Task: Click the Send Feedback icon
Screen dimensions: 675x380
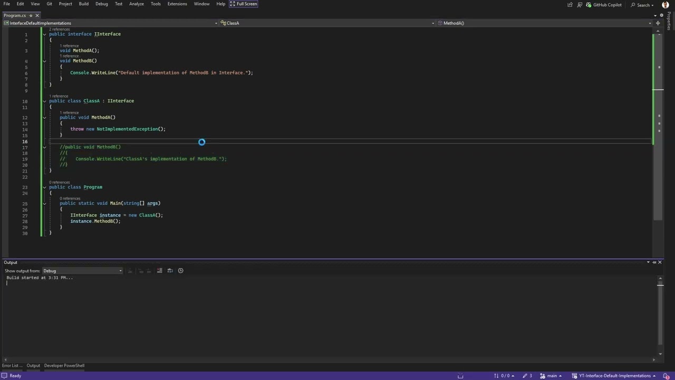Action: [580, 5]
